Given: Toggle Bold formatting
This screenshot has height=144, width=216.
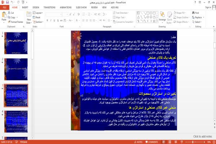Looking at the screenshot, I should click(x=47, y=21).
